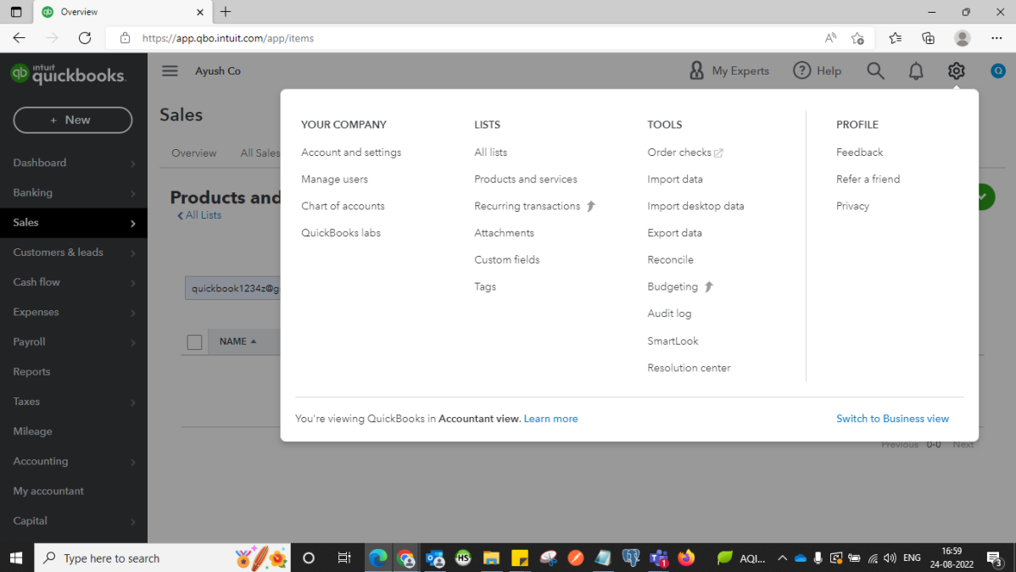Tick the select-all checkbox beside NAME
This screenshot has height=572, width=1016.
tap(194, 342)
